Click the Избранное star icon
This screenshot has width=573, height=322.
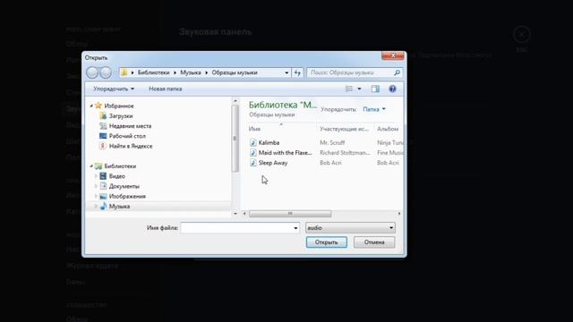coord(98,106)
